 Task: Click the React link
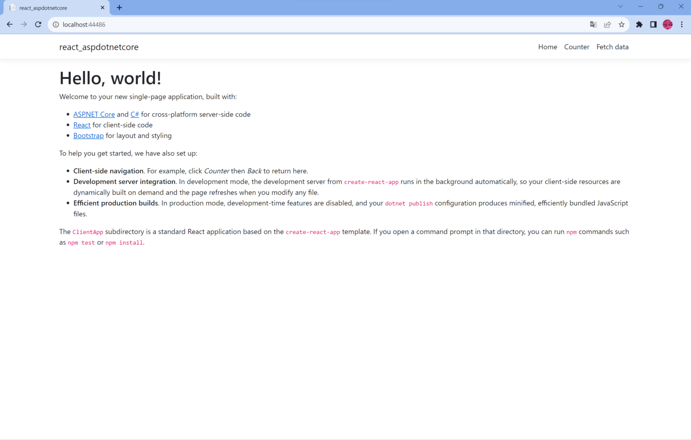click(x=82, y=125)
